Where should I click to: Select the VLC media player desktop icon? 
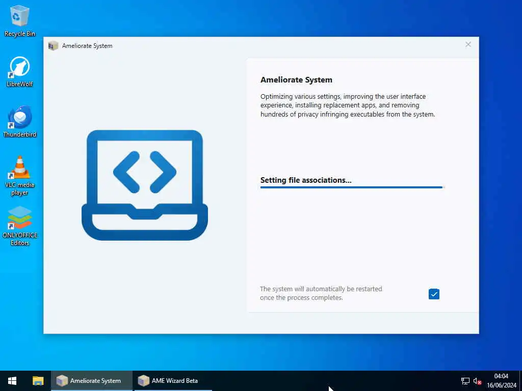(x=20, y=176)
